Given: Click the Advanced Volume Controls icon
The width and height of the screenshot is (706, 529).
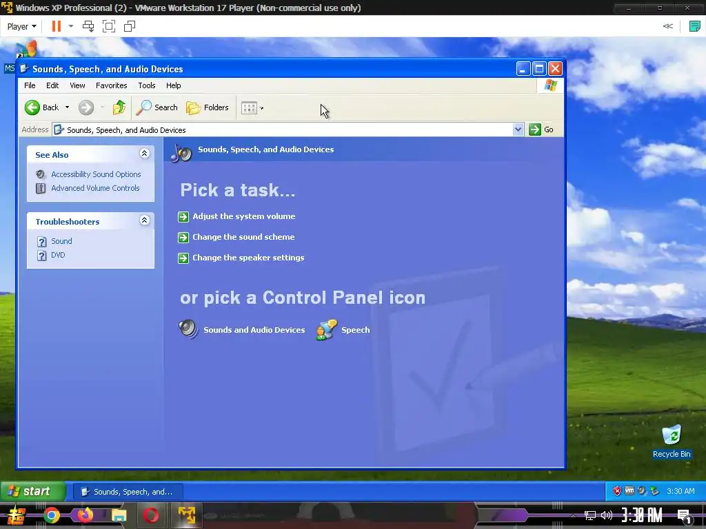Looking at the screenshot, I should pos(41,188).
